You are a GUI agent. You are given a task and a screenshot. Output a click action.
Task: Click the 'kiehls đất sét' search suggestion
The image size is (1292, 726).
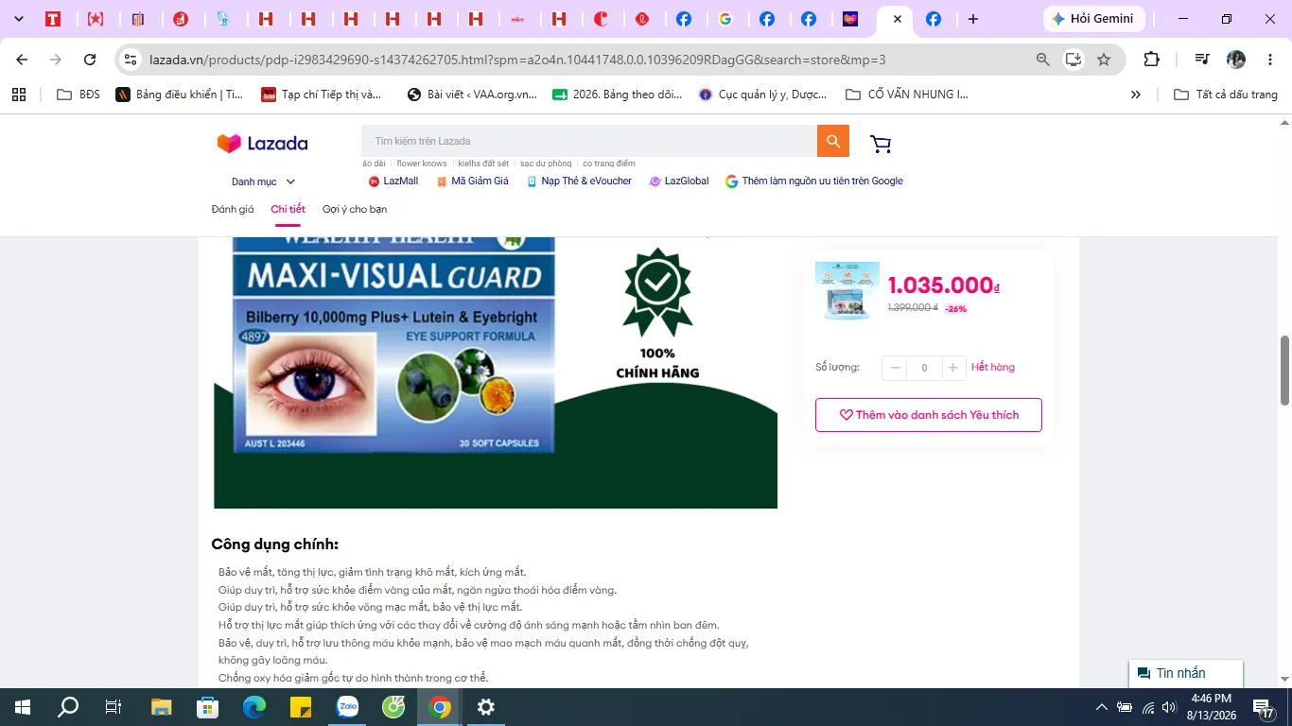click(x=483, y=164)
